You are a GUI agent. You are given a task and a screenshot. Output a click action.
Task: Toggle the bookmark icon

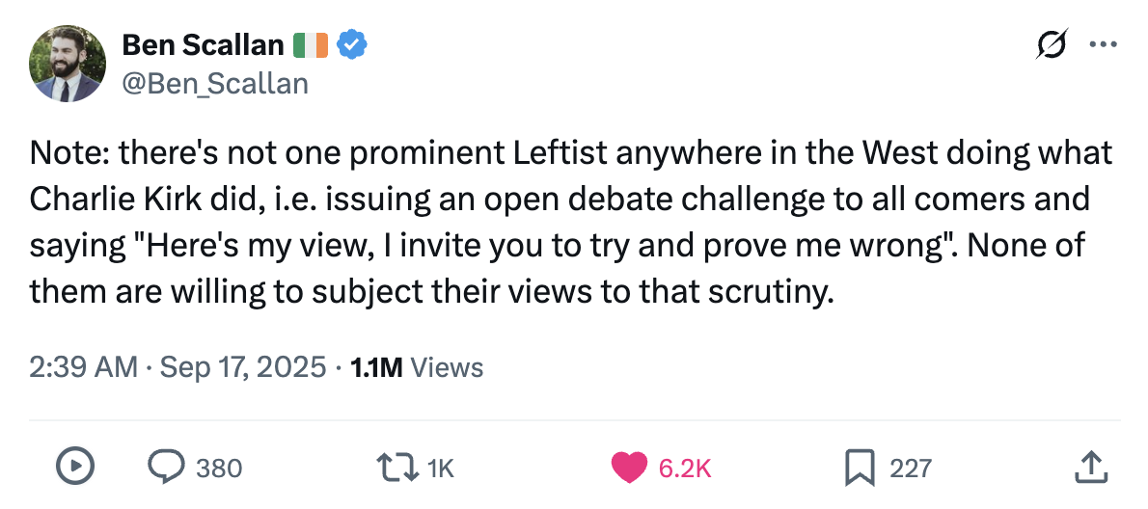pyautogui.click(x=859, y=468)
